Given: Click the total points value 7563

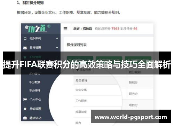Looking at the screenshot, I should (x=115, y=29).
